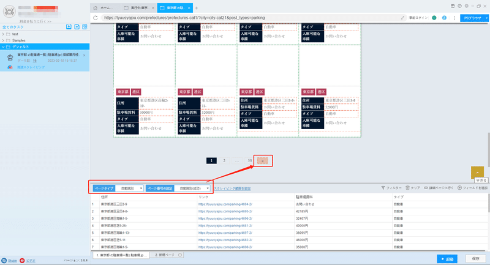Click the import task icon beside 全てのタスク
Viewport: 490px width, 265px height.
click(x=69, y=27)
